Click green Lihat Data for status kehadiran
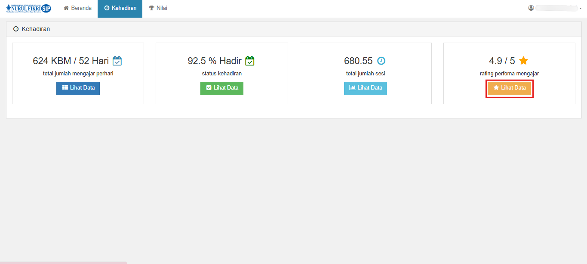The image size is (587, 264). (x=222, y=88)
